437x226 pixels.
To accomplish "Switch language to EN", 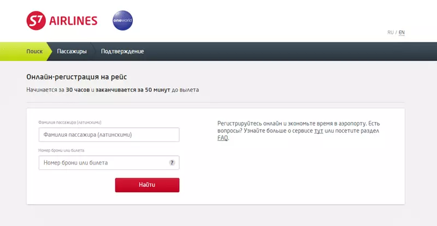I will (401, 33).
